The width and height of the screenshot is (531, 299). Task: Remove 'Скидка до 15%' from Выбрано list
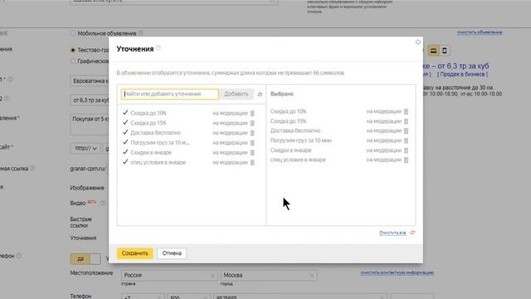[406, 121]
